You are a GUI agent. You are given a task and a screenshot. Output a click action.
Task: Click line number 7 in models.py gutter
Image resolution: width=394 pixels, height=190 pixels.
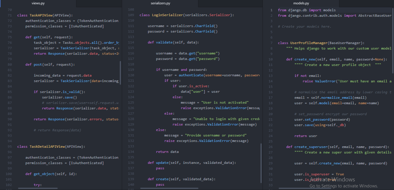(x=271, y=43)
